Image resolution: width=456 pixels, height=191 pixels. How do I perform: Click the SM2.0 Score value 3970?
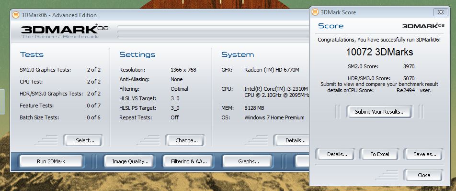point(409,66)
